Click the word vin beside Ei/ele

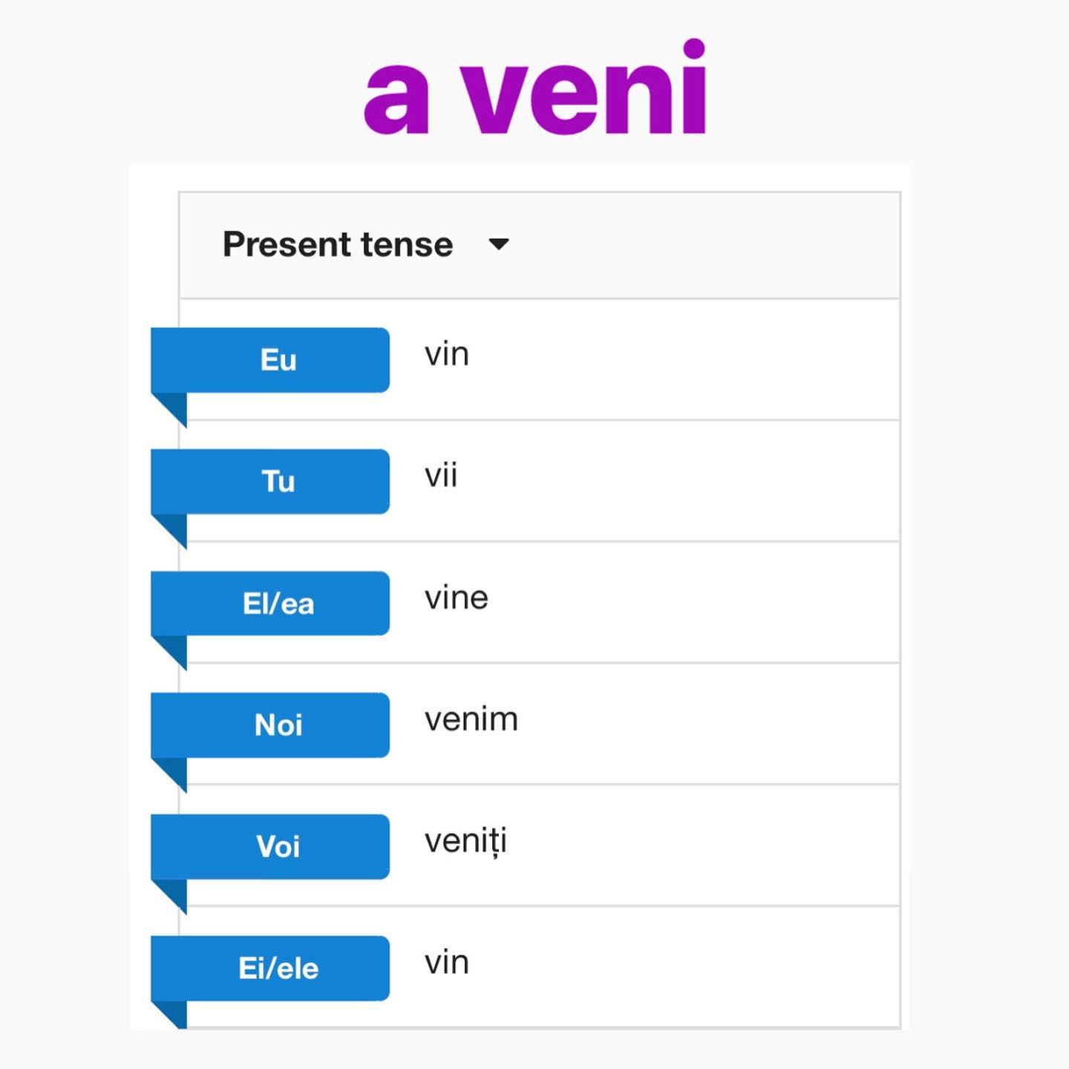click(447, 963)
